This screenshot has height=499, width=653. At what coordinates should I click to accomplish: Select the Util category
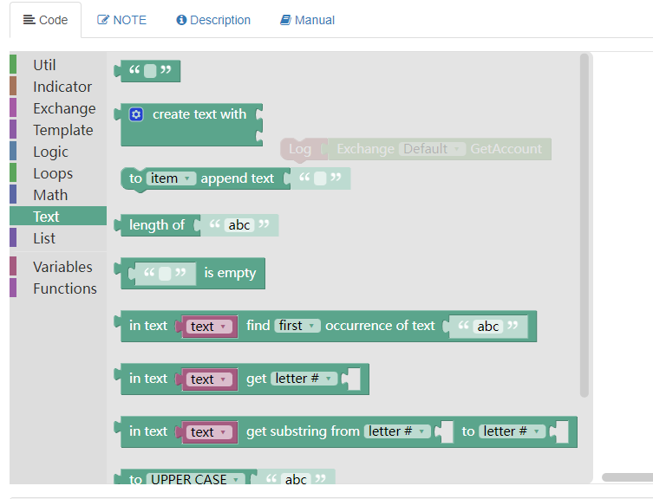click(x=44, y=65)
